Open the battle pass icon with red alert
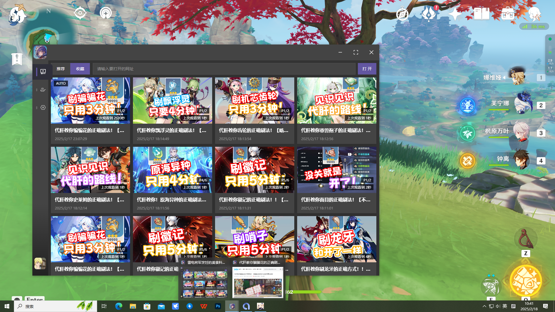This screenshot has width=555, height=312. pyautogui.click(x=429, y=14)
